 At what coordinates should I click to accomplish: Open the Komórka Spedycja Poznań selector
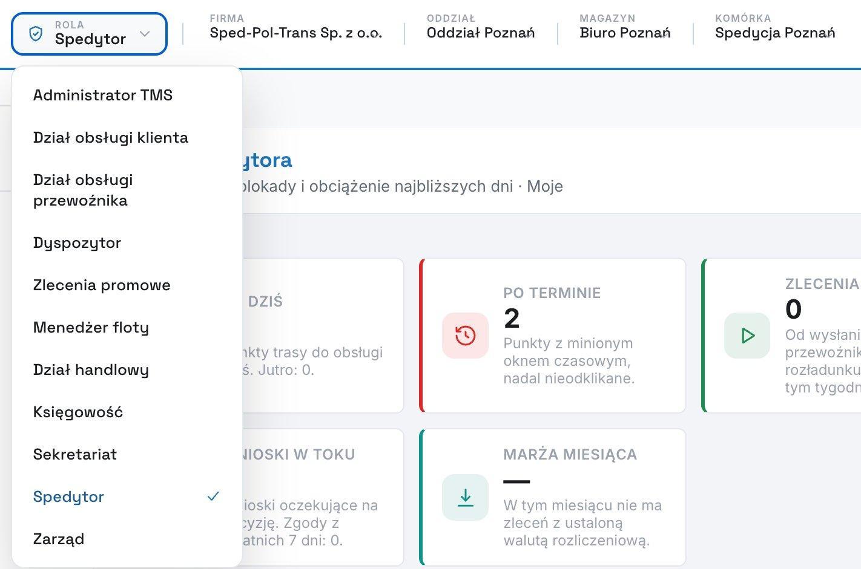(x=775, y=27)
